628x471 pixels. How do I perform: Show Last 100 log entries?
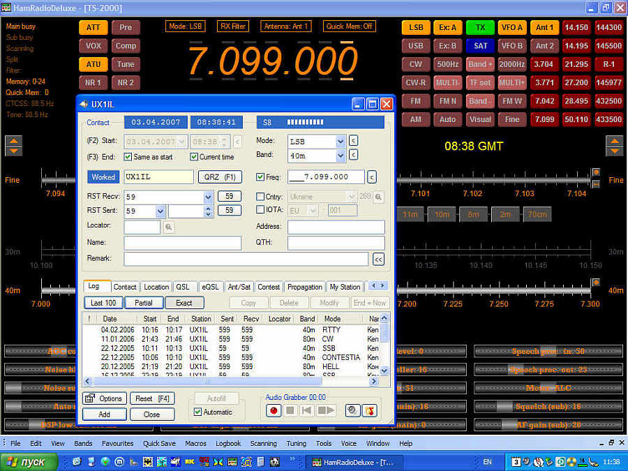click(x=103, y=303)
